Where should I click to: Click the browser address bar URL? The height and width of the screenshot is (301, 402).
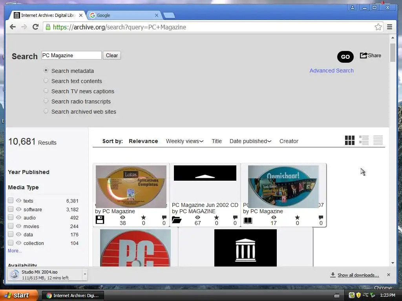[x=119, y=27]
